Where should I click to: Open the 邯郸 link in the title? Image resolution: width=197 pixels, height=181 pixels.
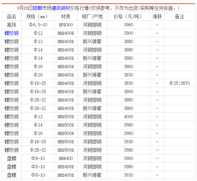pos(37,8)
